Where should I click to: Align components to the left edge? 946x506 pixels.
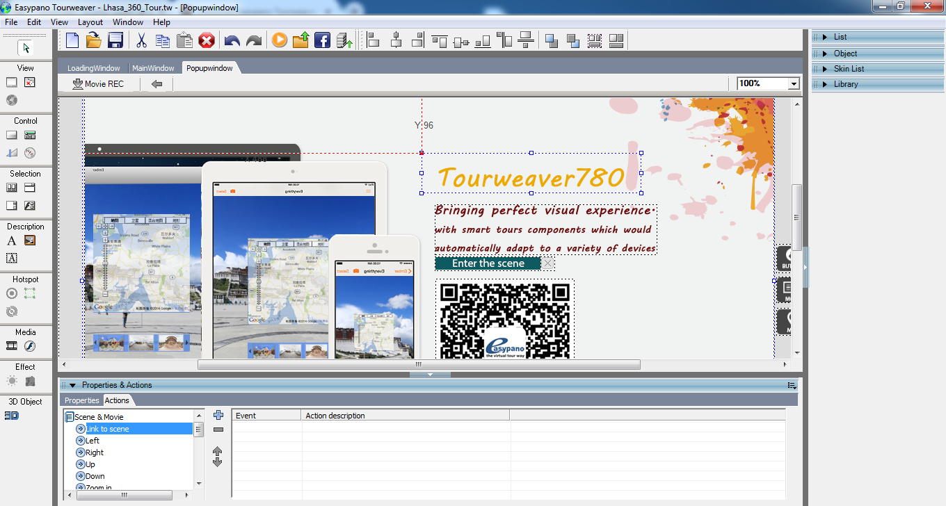click(374, 40)
